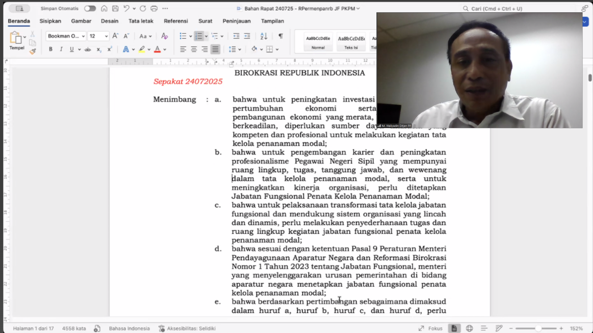Toggle Underline formatting
The width and height of the screenshot is (593, 333).
[x=72, y=49]
